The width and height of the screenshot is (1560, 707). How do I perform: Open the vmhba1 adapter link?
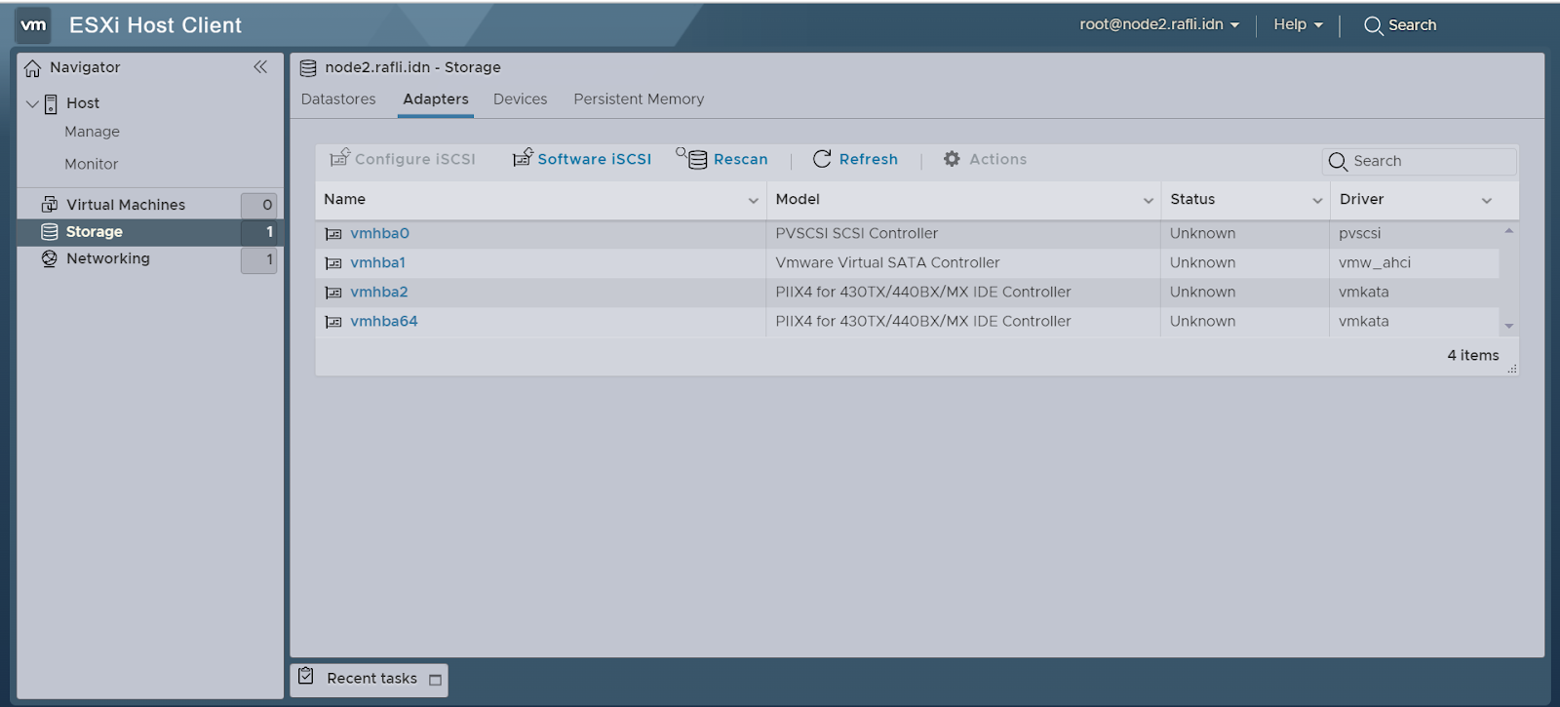click(x=377, y=262)
